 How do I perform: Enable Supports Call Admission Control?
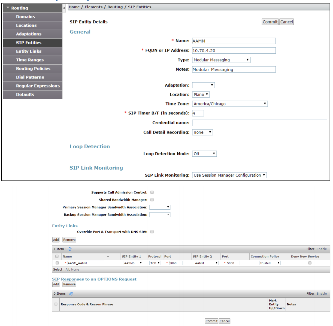152,192
